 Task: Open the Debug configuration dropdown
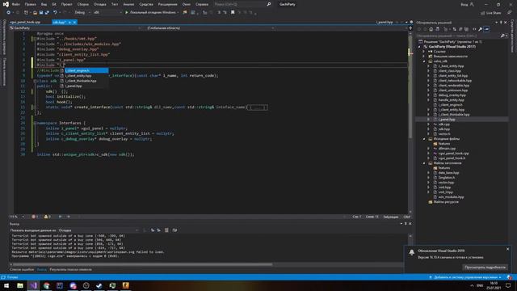82,13
